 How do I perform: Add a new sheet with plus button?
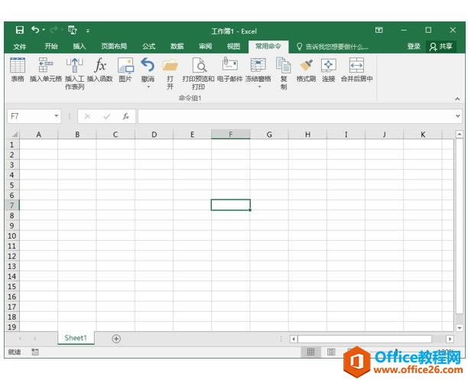116,339
